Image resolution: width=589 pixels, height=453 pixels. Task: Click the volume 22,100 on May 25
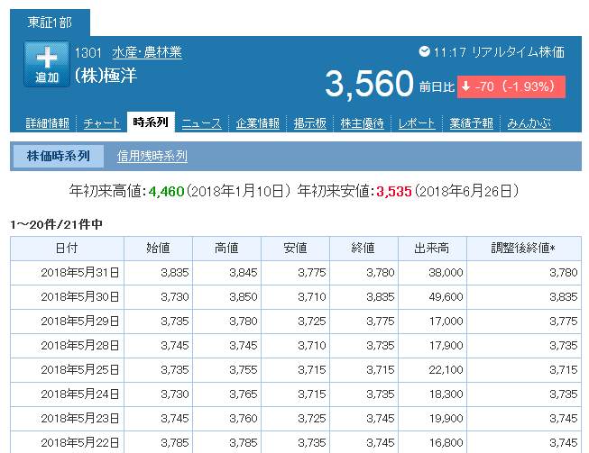click(446, 370)
